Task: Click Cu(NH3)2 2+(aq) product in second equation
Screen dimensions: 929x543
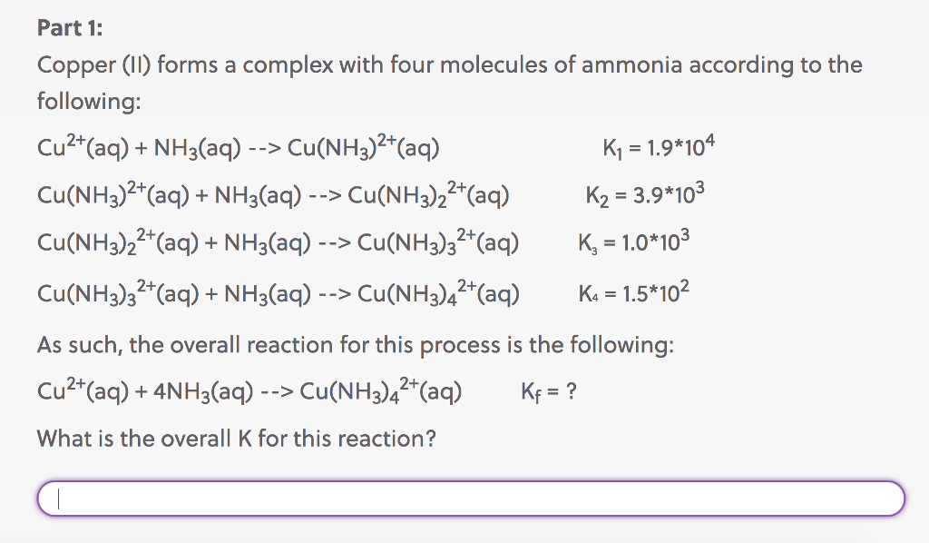Action: 428,195
